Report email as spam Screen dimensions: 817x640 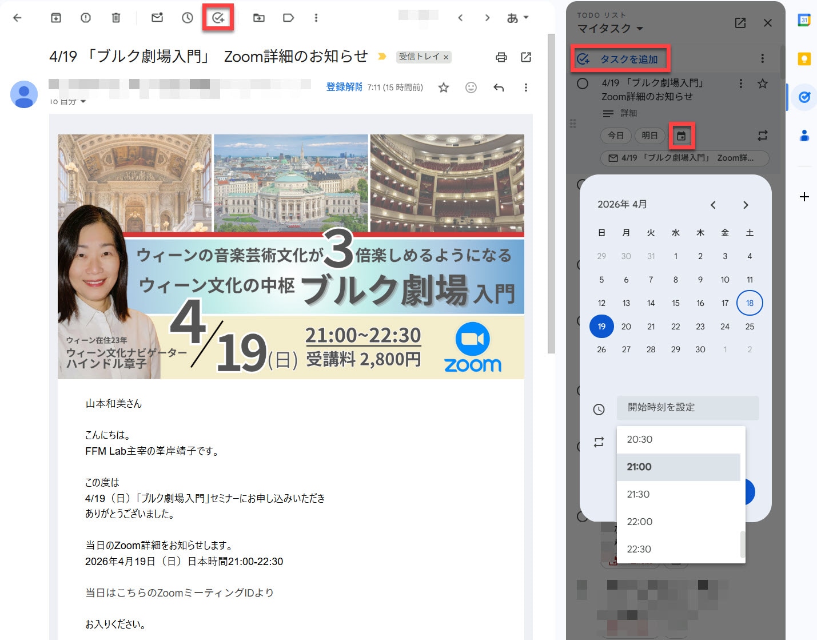[86, 18]
